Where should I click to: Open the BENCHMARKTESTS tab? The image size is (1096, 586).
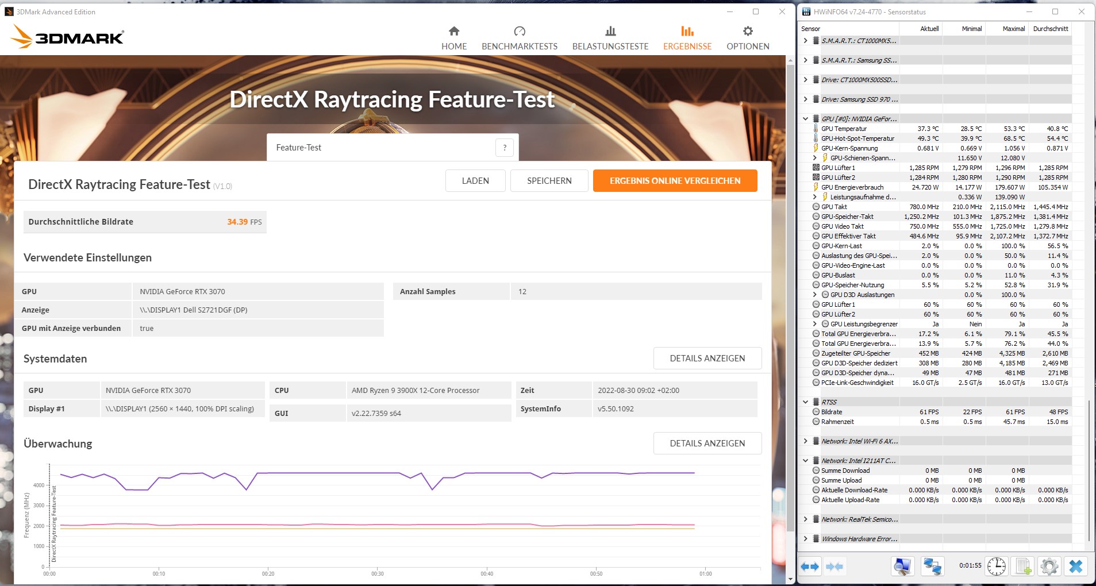[520, 38]
